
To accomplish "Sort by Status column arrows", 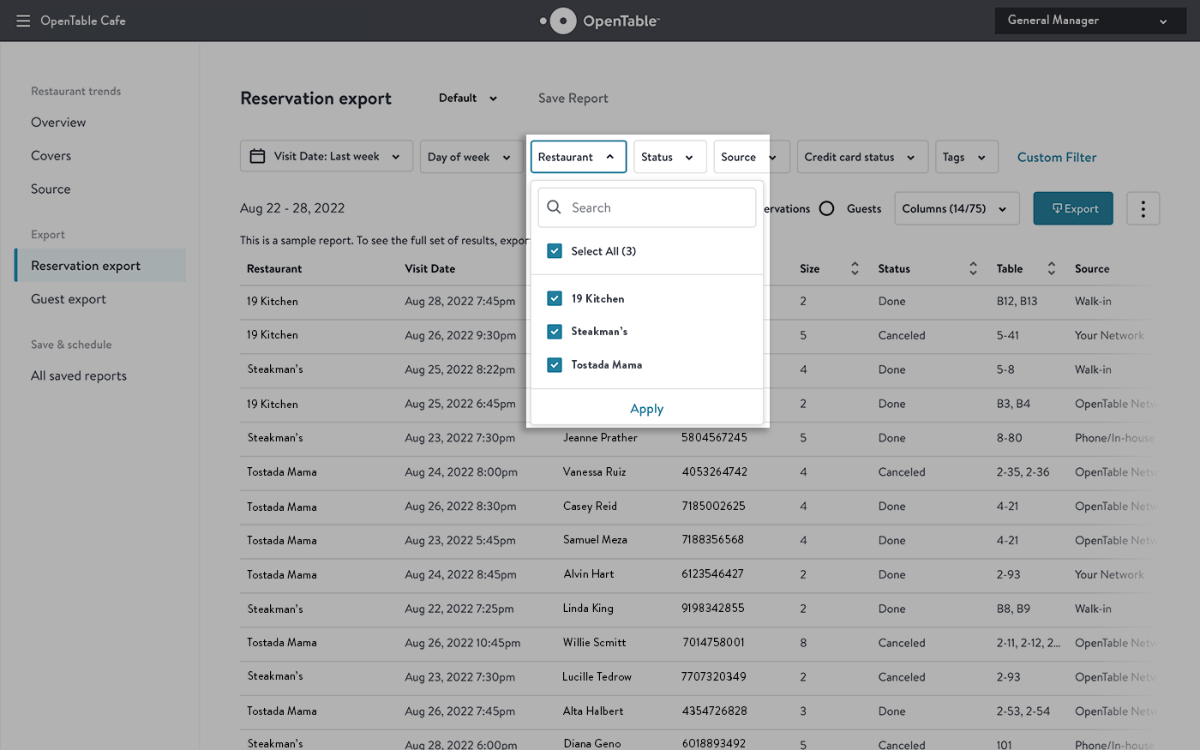I will click(x=973, y=269).
